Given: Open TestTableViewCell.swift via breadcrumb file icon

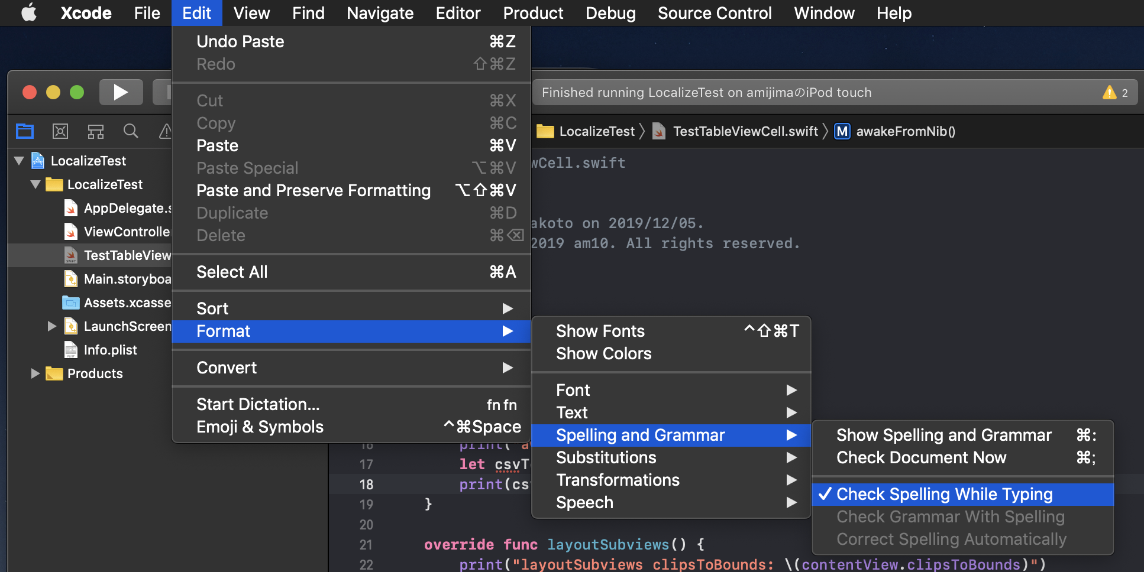Looking at the screenshot, I should (x=658, y=131).
